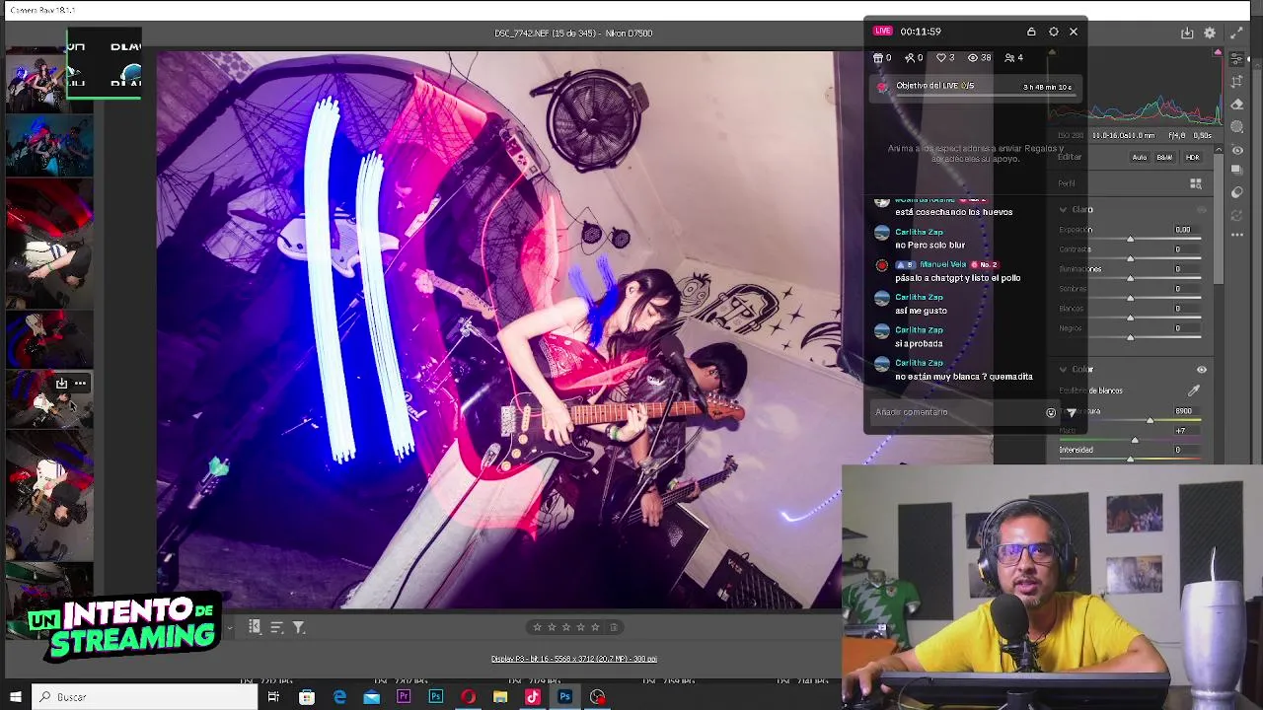Send the comment with arrow icon

[x=1072, y=412]
